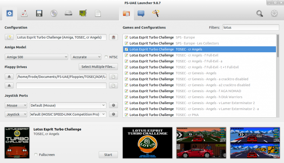Open the Accurate accuracy dropdown

coord(86,57)
